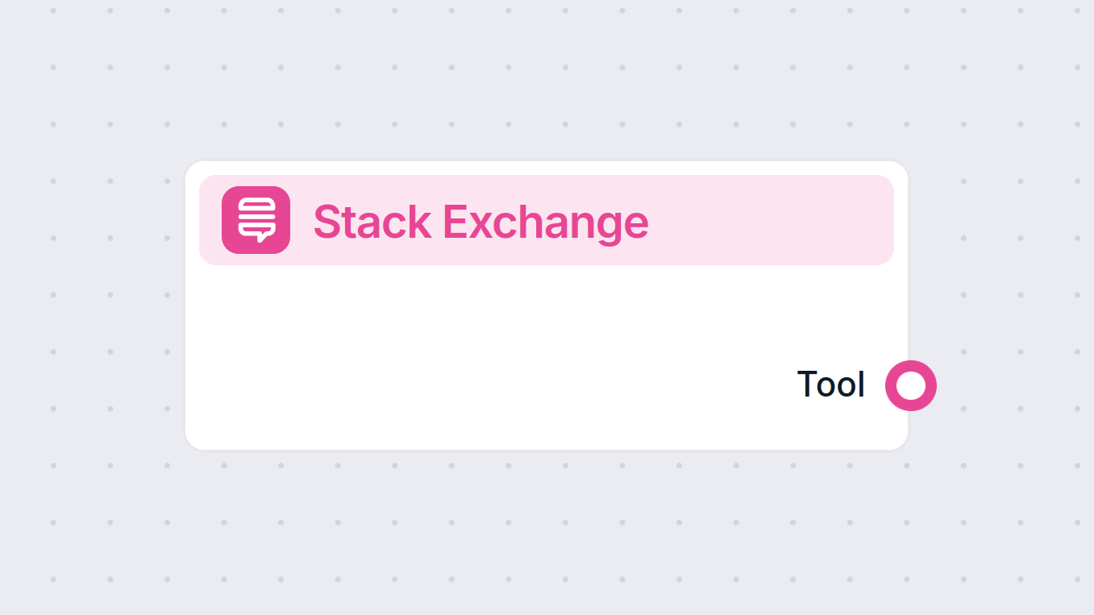The width and height of the screenshot is (1094, 615).
Task: Click the Tool output connector circle
Action: (909, 385)
